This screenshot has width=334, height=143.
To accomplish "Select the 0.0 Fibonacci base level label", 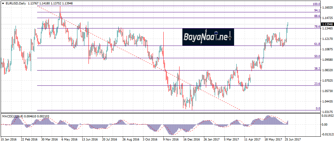I will click(x=318, y=108).
